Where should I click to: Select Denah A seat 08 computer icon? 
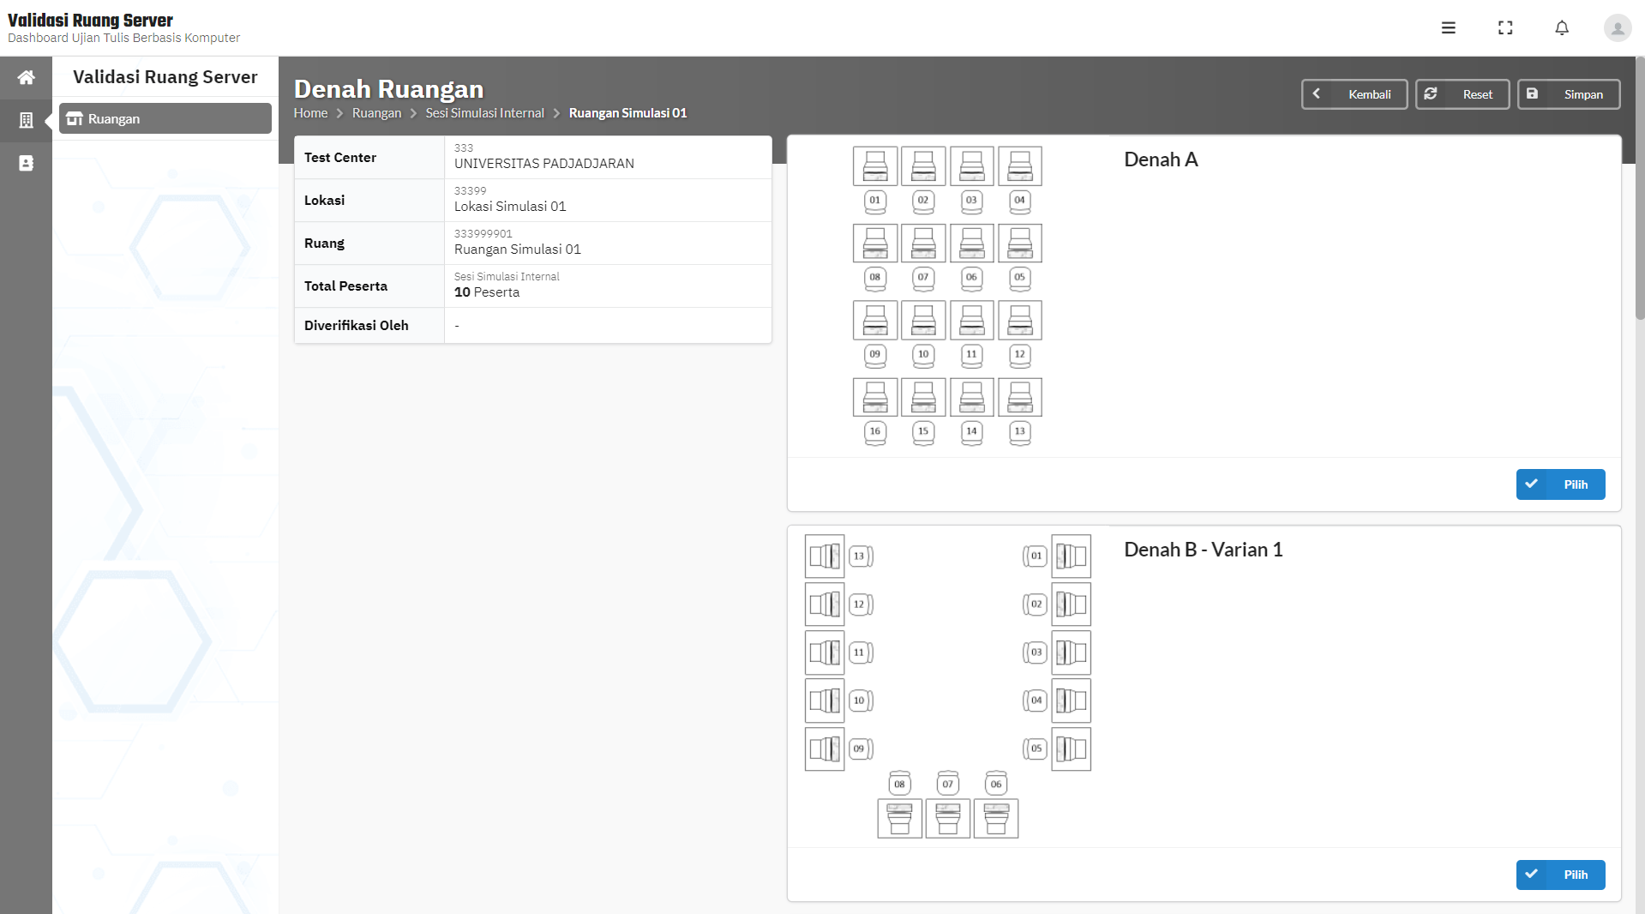click(x=875, y=244)
